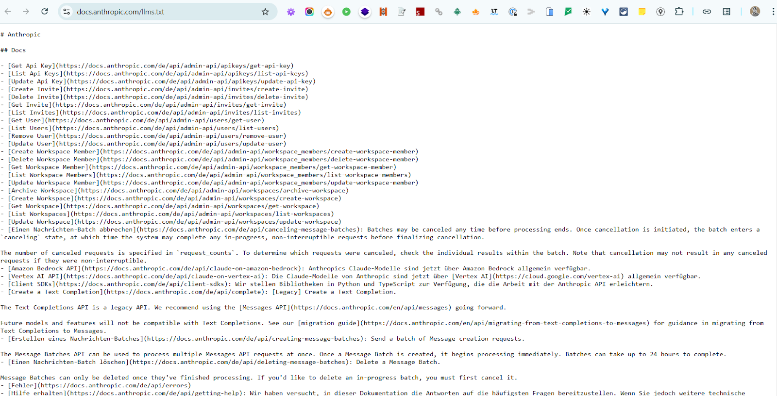
Task: Click the '[Get Api Key]' entry line
Action: tap(147, 66)
